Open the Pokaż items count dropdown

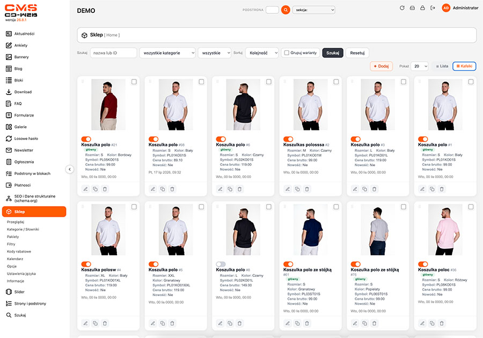[x=420, y=66]
